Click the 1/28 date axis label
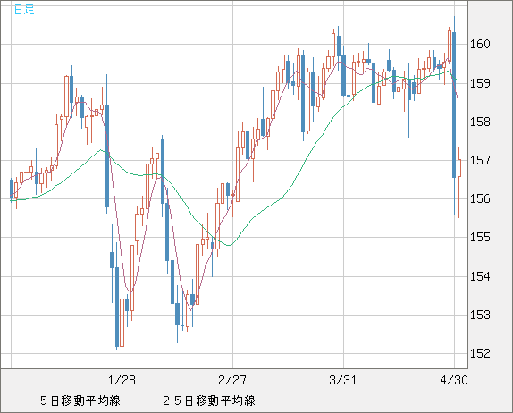This screenshot has width=513, height=413. click(x=122, y=380)
